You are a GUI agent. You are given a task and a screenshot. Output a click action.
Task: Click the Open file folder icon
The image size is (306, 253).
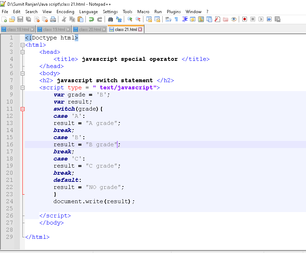click(12, 19)
